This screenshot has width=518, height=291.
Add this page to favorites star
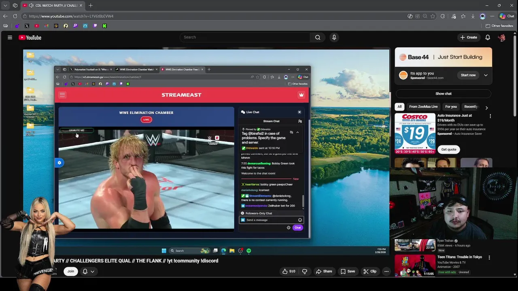(433, 16)
